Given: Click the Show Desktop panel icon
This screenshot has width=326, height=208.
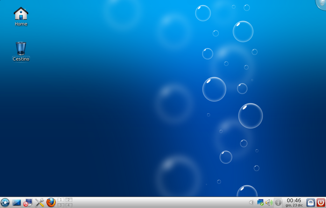Looking at the screenshot, I should pos(17,202).
